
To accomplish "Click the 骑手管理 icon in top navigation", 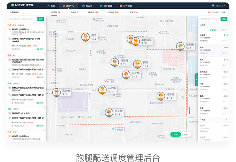I will [102, 6].
